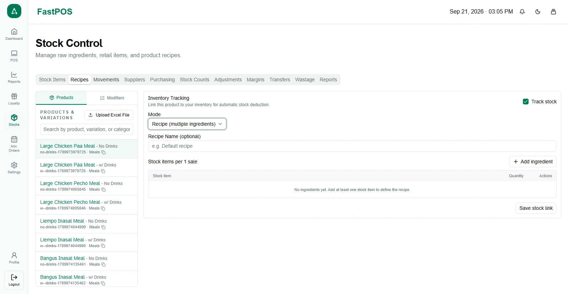The width and height of the screenshot is (568, 294).
Task: Select Large Chicken Paa Meal w/ Drinks
Action: coord(87,168)
